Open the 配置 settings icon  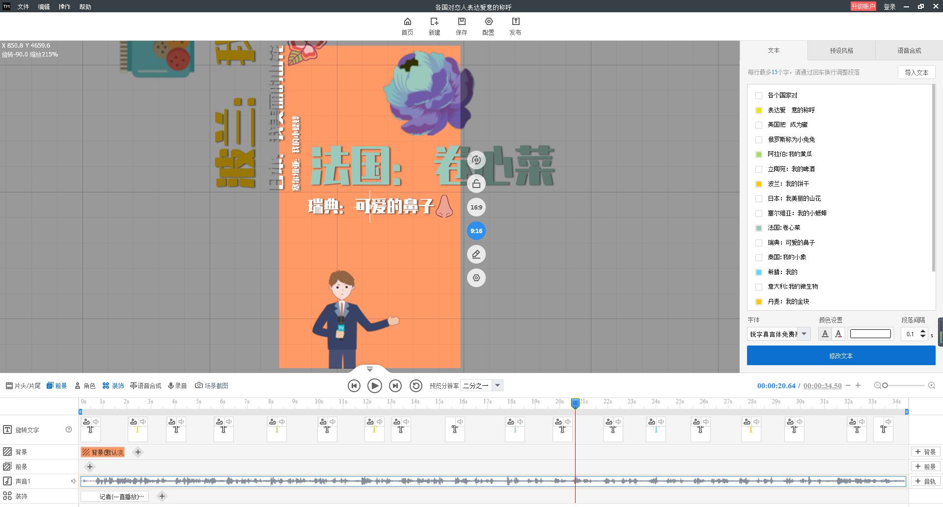488,27
